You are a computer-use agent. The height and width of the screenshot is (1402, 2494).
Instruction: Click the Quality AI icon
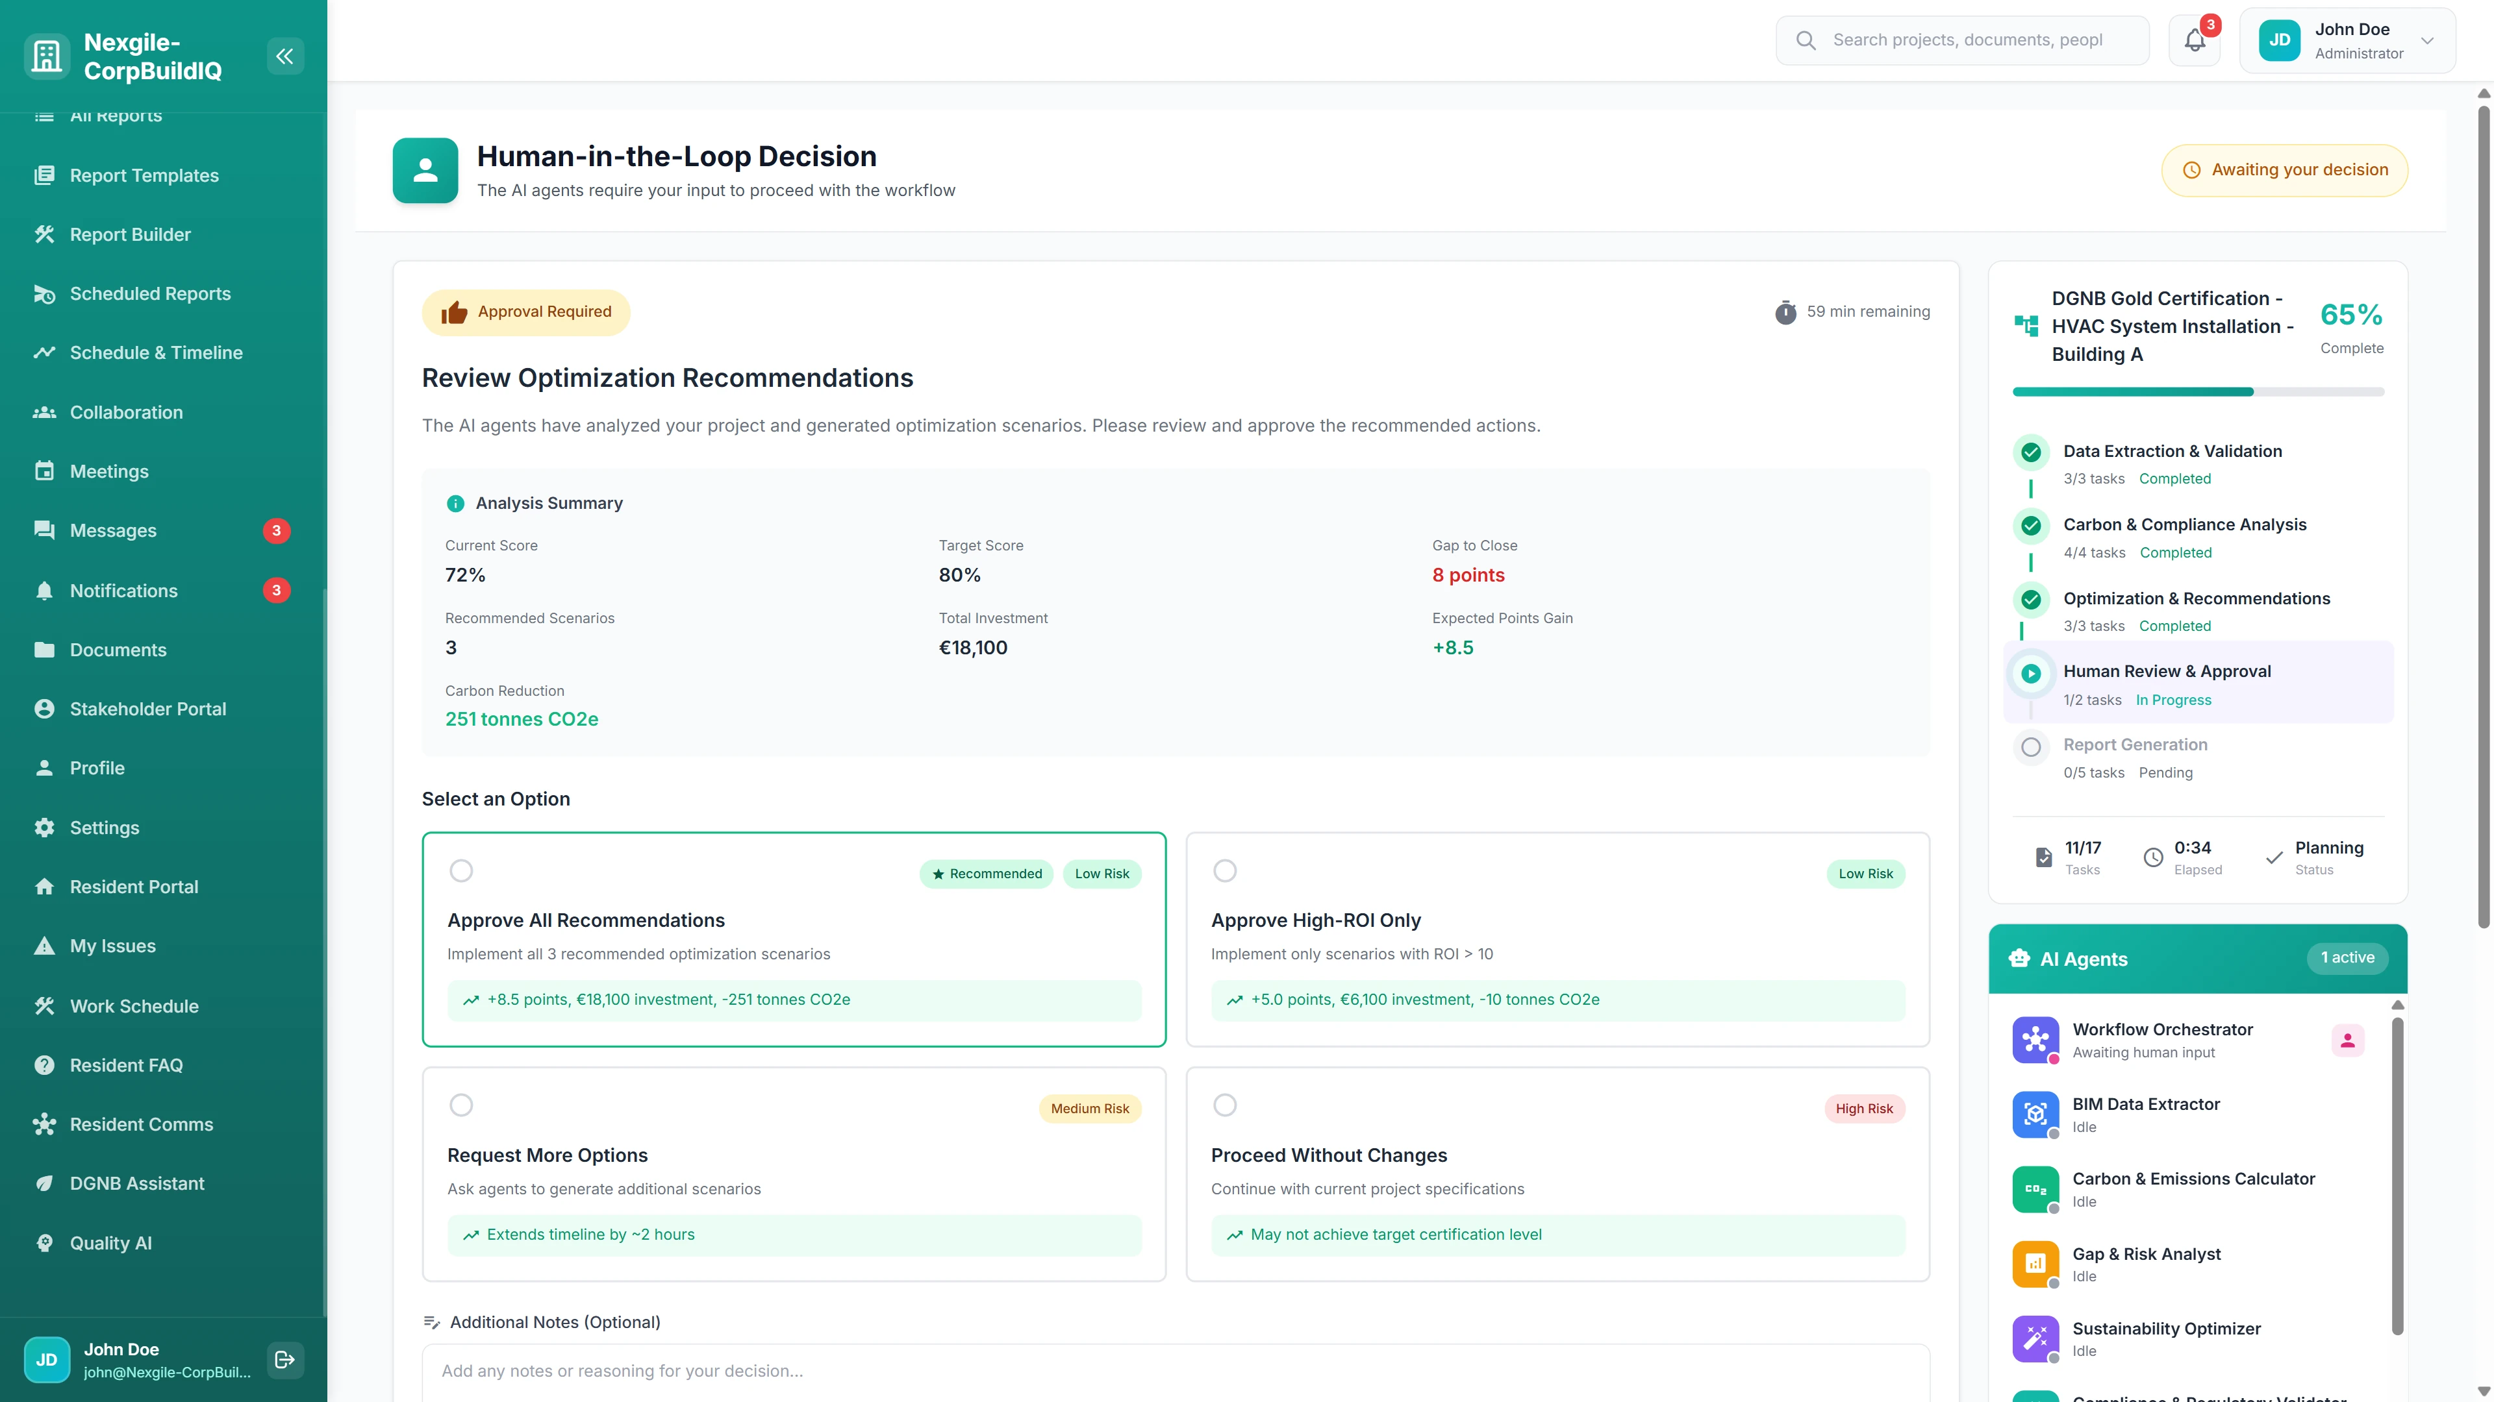pos(45,1242)
